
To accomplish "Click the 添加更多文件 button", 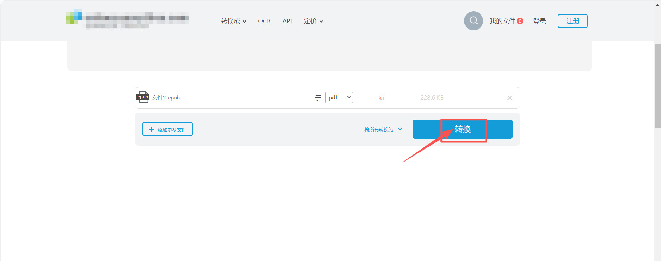I will [168, 129].
